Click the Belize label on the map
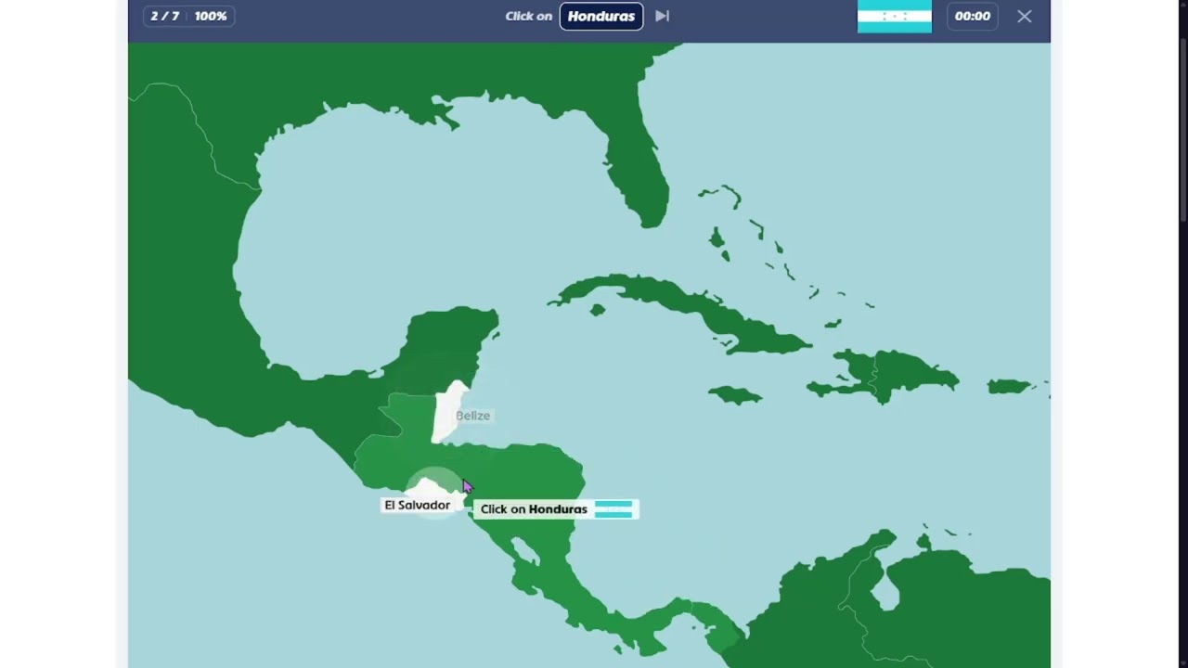 click(472, 416)
